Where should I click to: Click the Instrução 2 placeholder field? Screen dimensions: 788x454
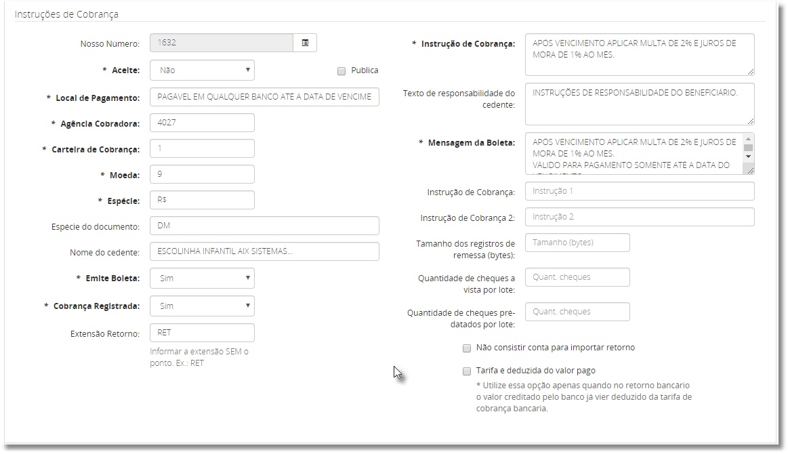[x=639, y=217]
